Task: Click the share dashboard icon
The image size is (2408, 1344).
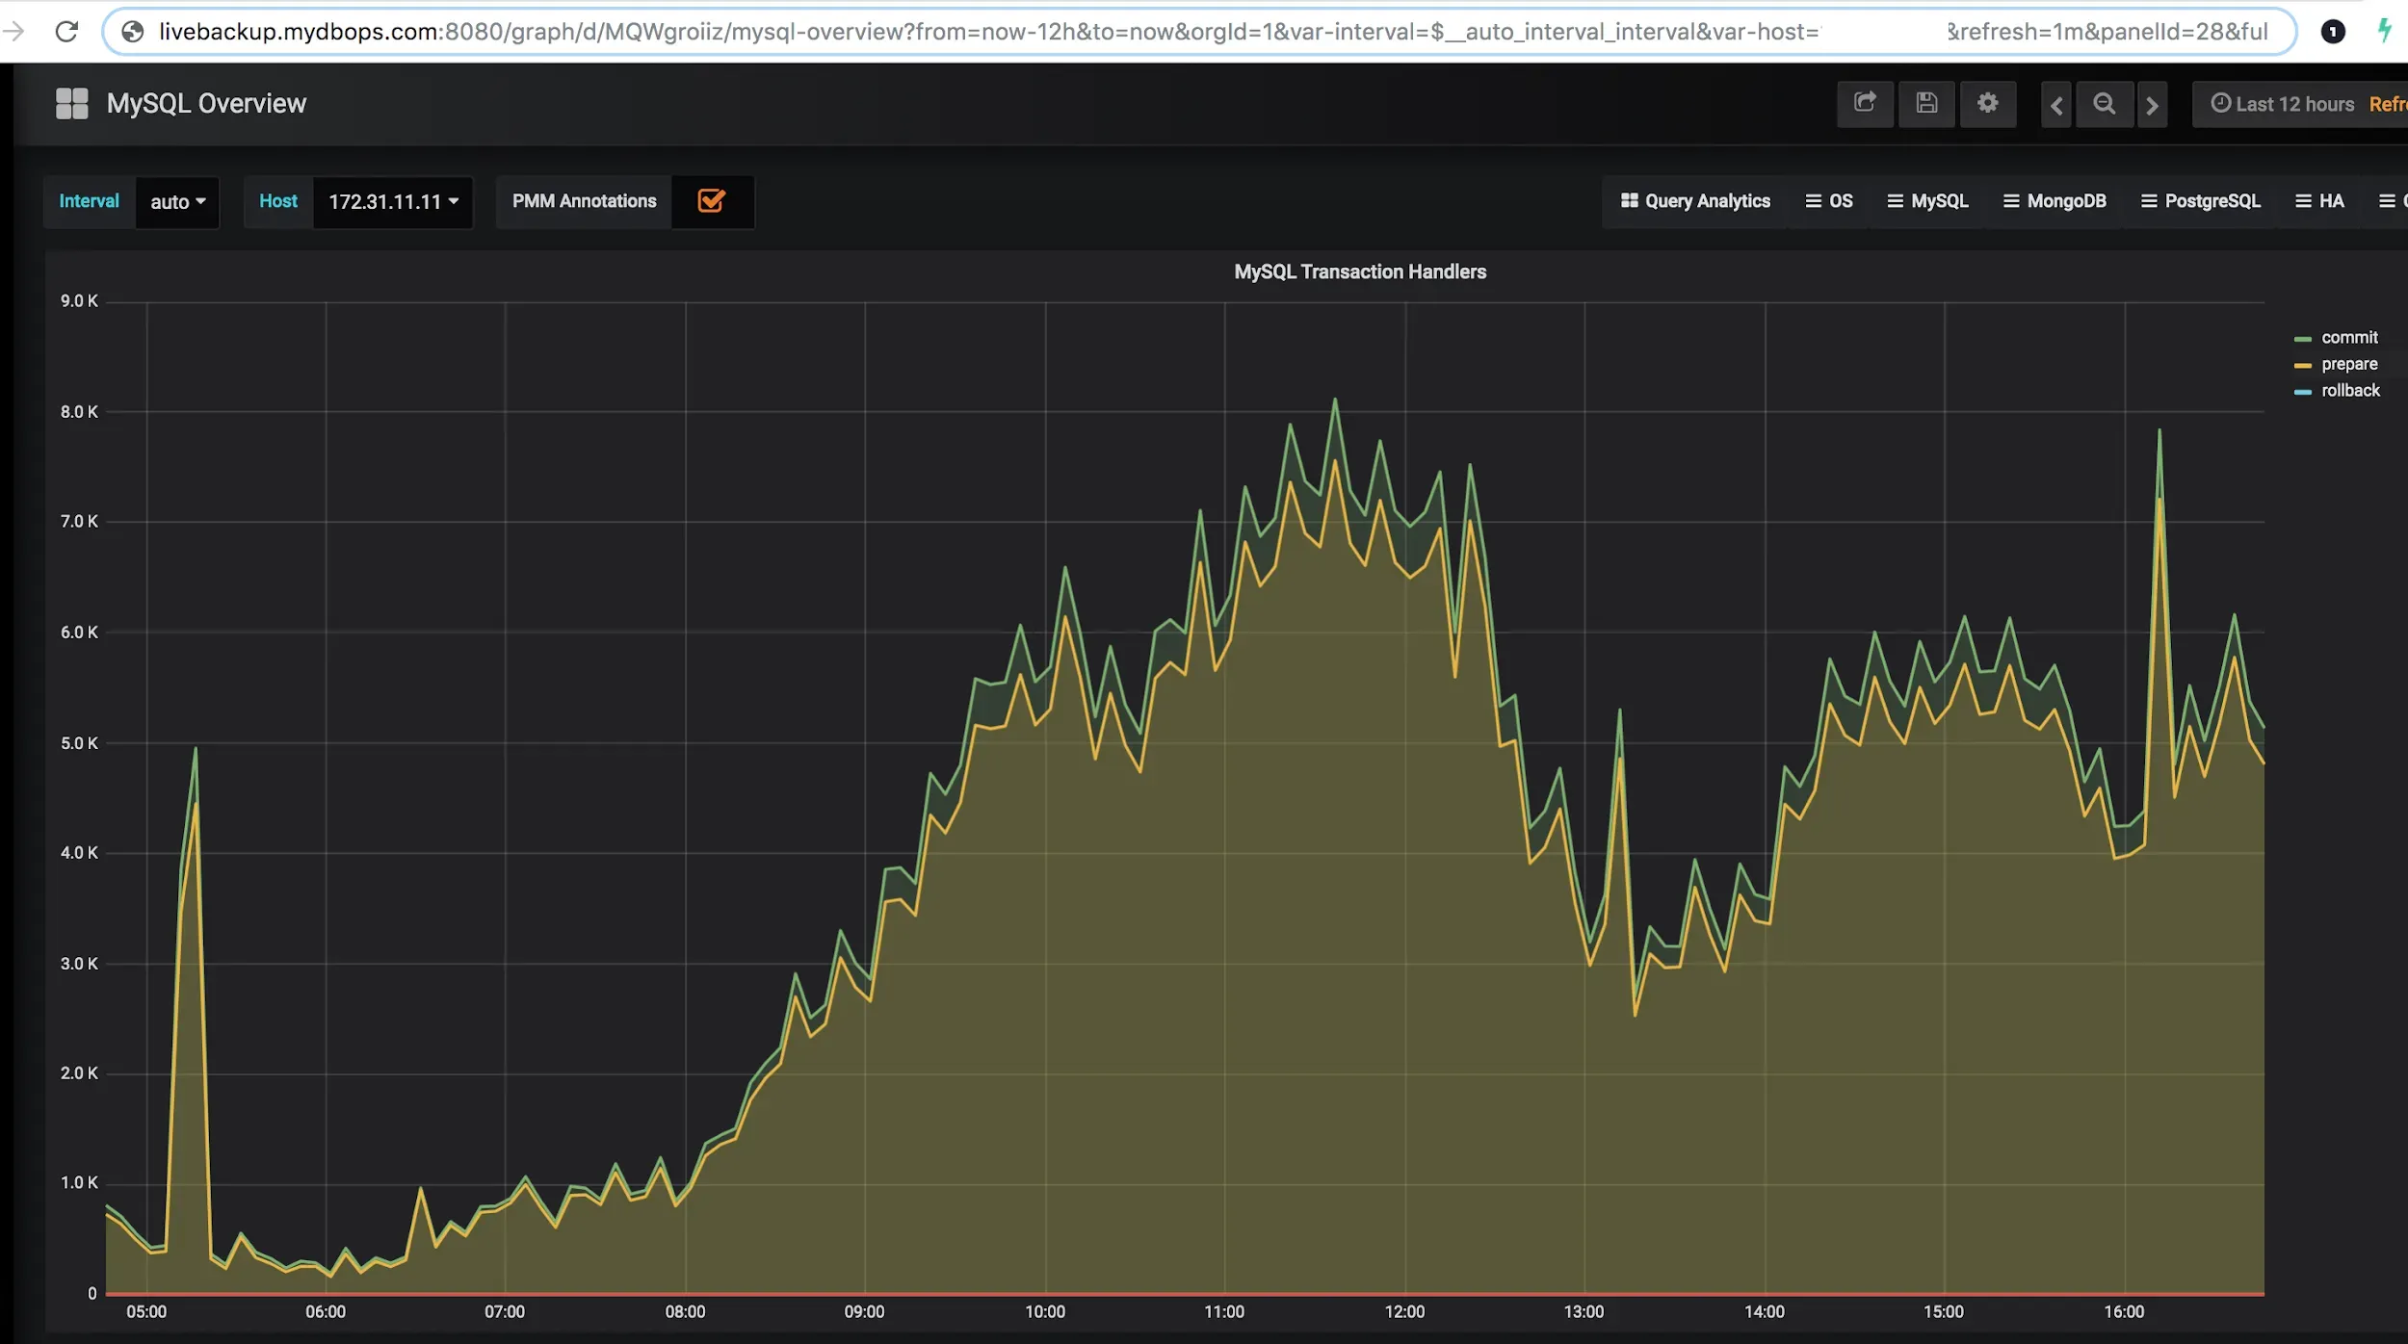Action: 1865,103
